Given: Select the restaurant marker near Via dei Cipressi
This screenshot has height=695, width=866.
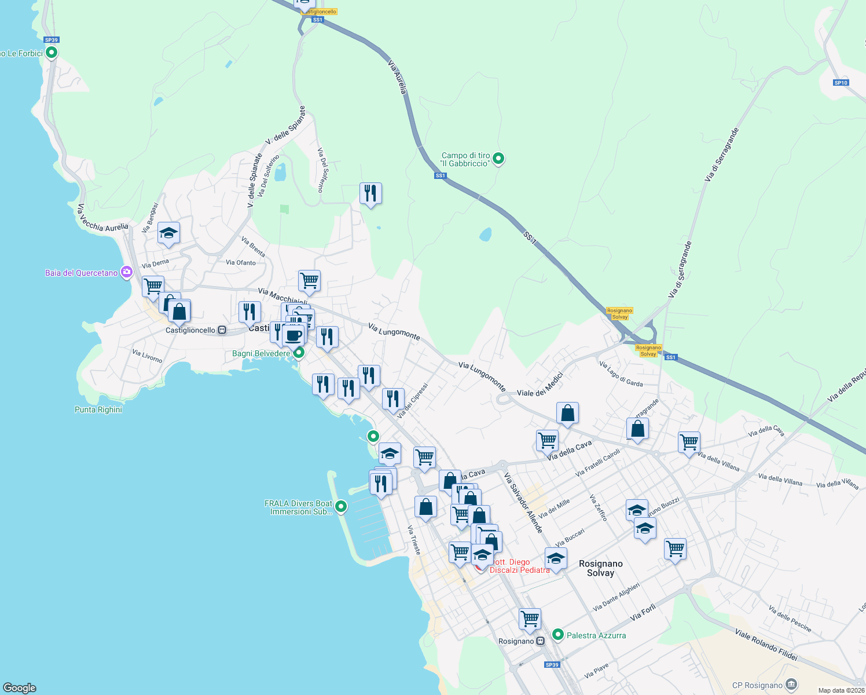Looking at the screenshot, I should coord(393,398).
